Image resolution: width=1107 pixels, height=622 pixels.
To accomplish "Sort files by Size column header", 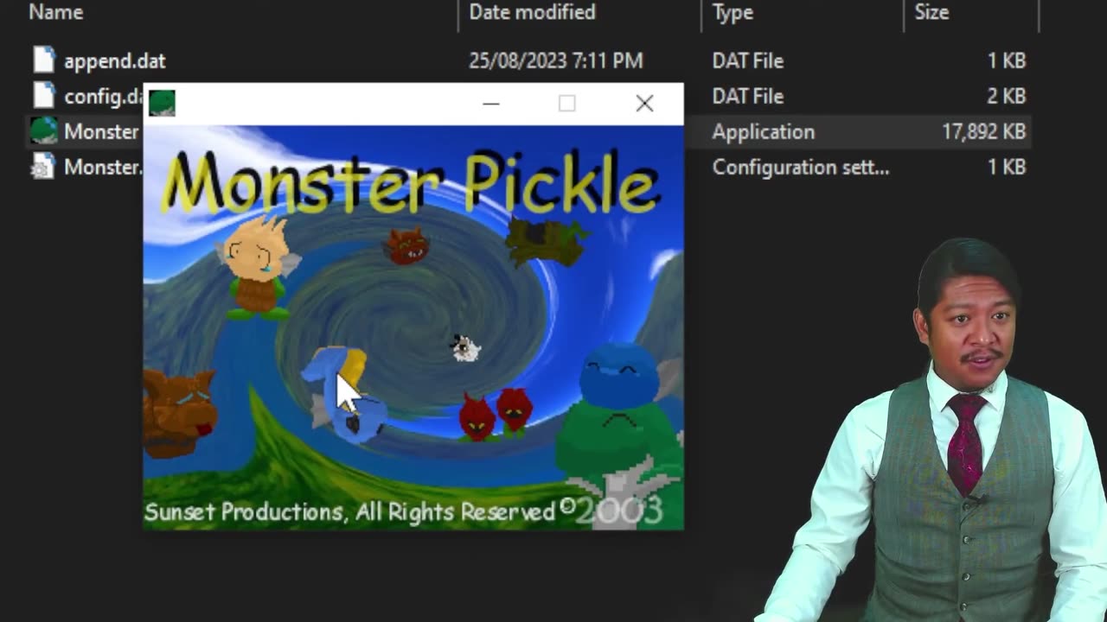I will 931,12.
